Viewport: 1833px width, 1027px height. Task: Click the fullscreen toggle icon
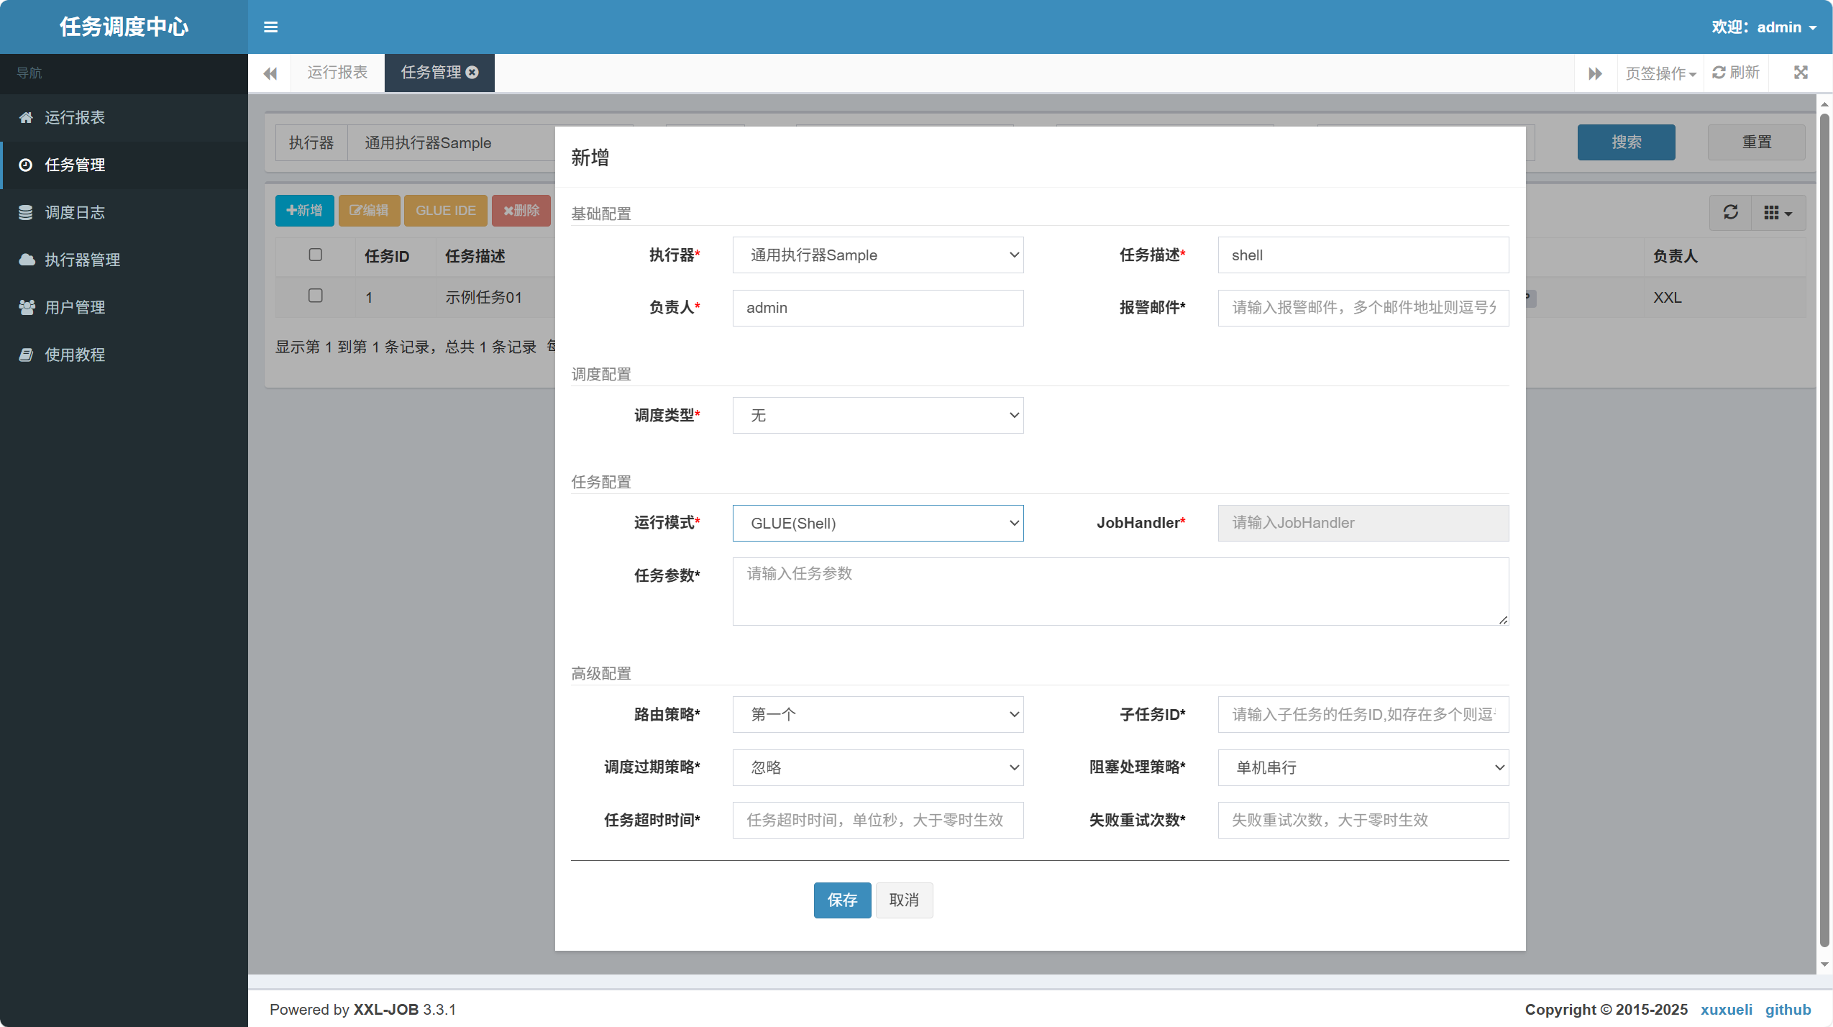click(1800, 73)
